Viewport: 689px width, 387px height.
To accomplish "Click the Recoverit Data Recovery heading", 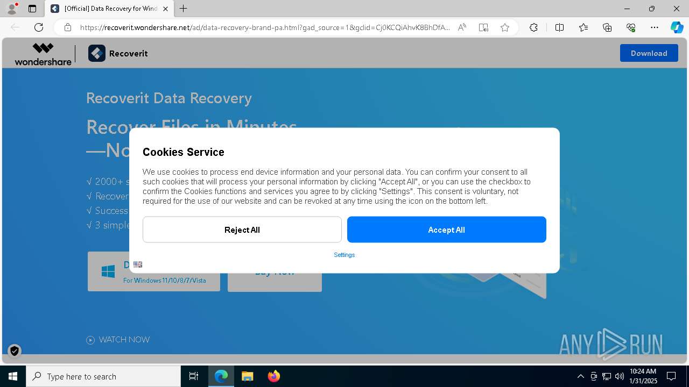I will [169, 98].
